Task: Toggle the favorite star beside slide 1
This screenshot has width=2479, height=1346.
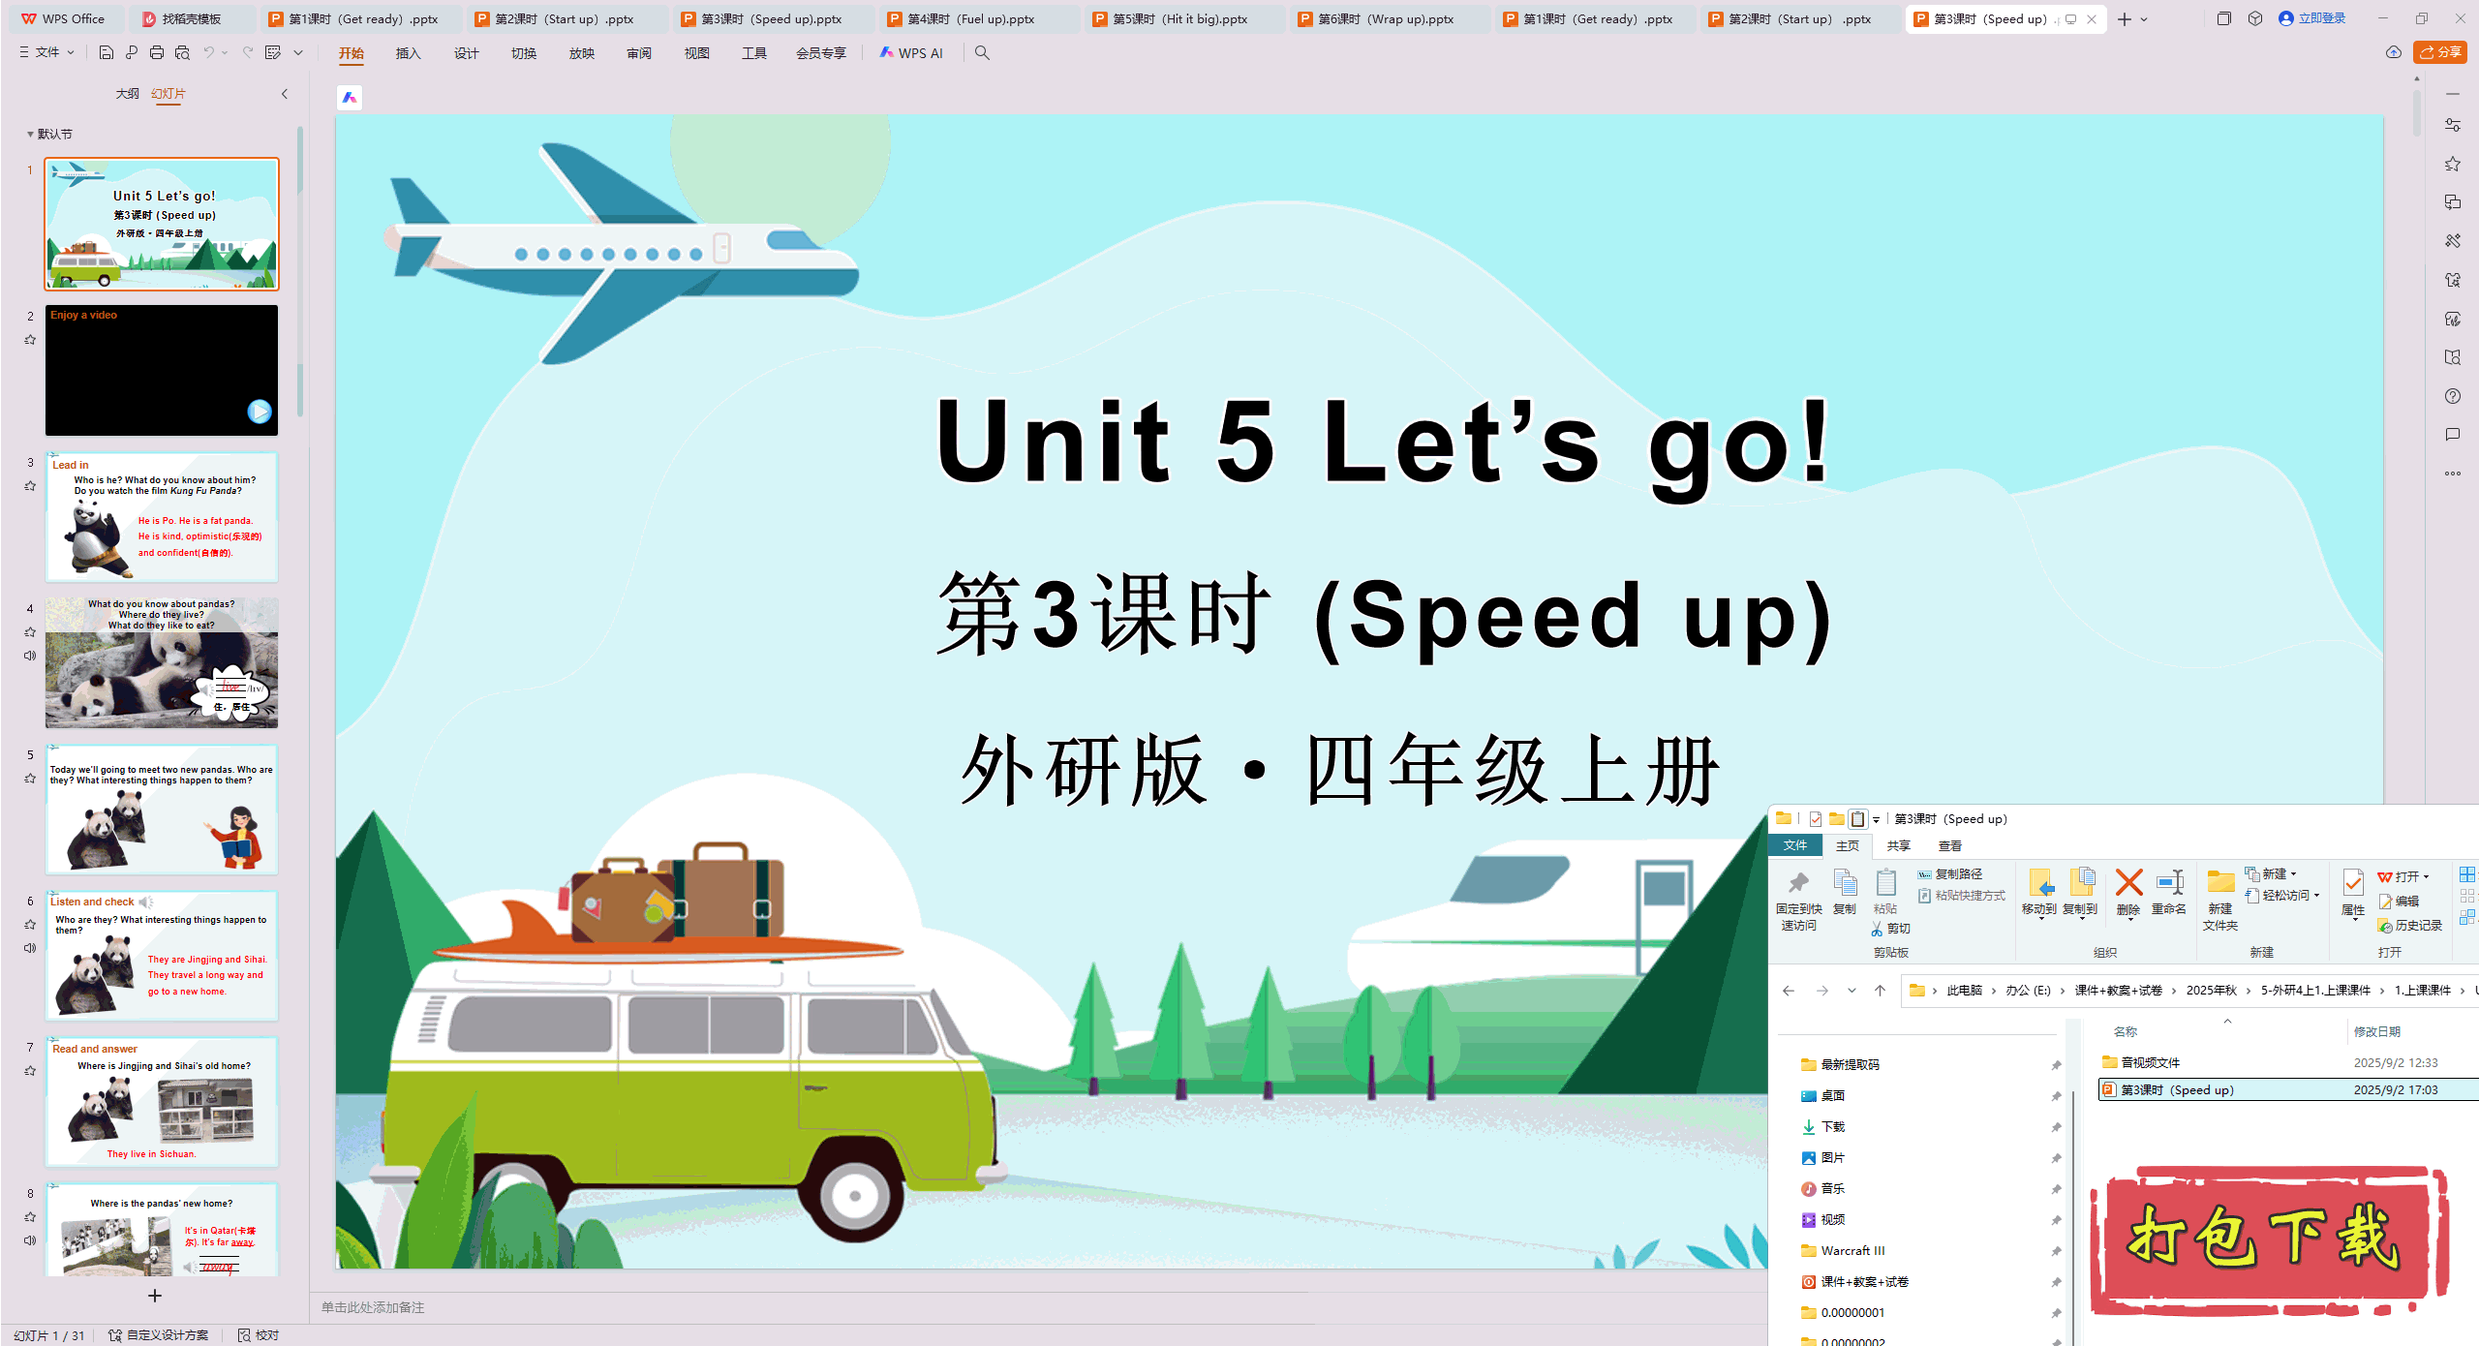Action: [30, 192]
